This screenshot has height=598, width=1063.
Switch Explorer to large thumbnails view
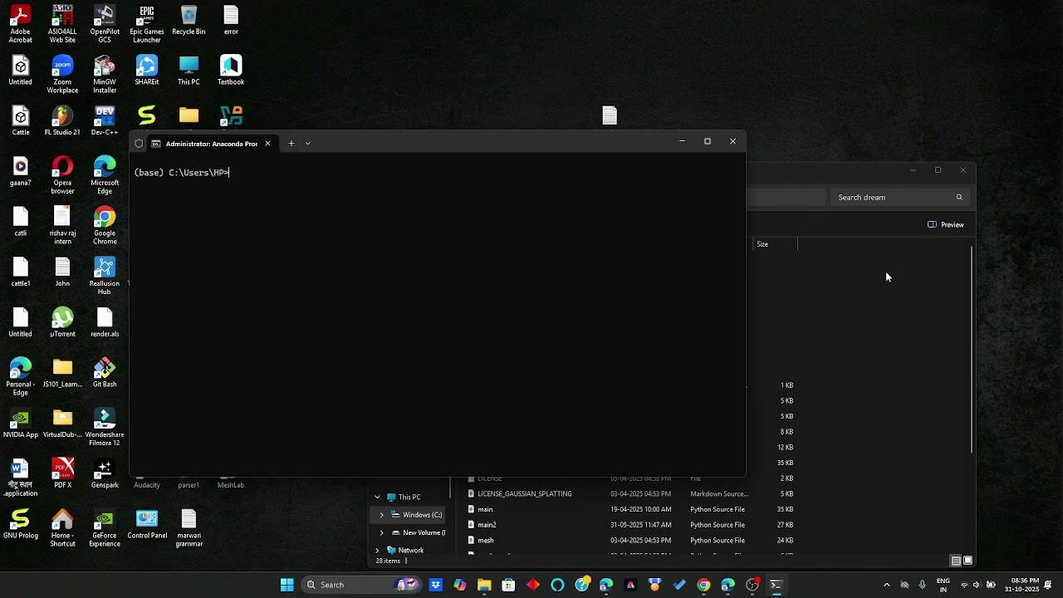967,561
